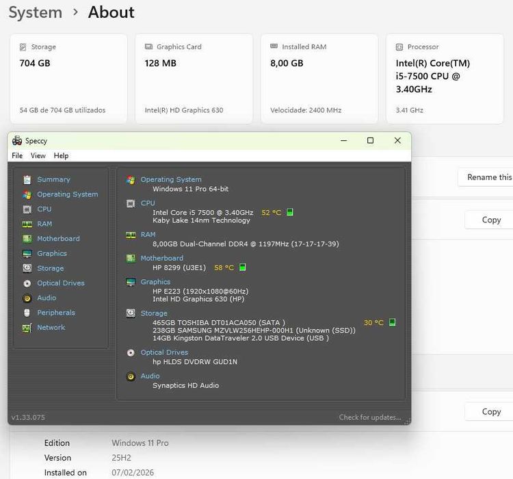Click the Storage card icon in Settings
Image resolution: width=513 pixels, height=479 pixels.
tap(23, 47)
